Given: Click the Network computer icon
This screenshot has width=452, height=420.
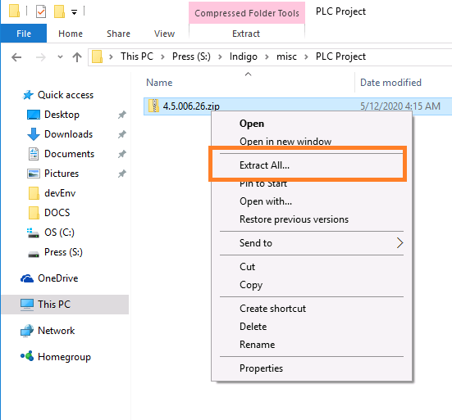Looking at the screenshot, I should coord(27,331).
